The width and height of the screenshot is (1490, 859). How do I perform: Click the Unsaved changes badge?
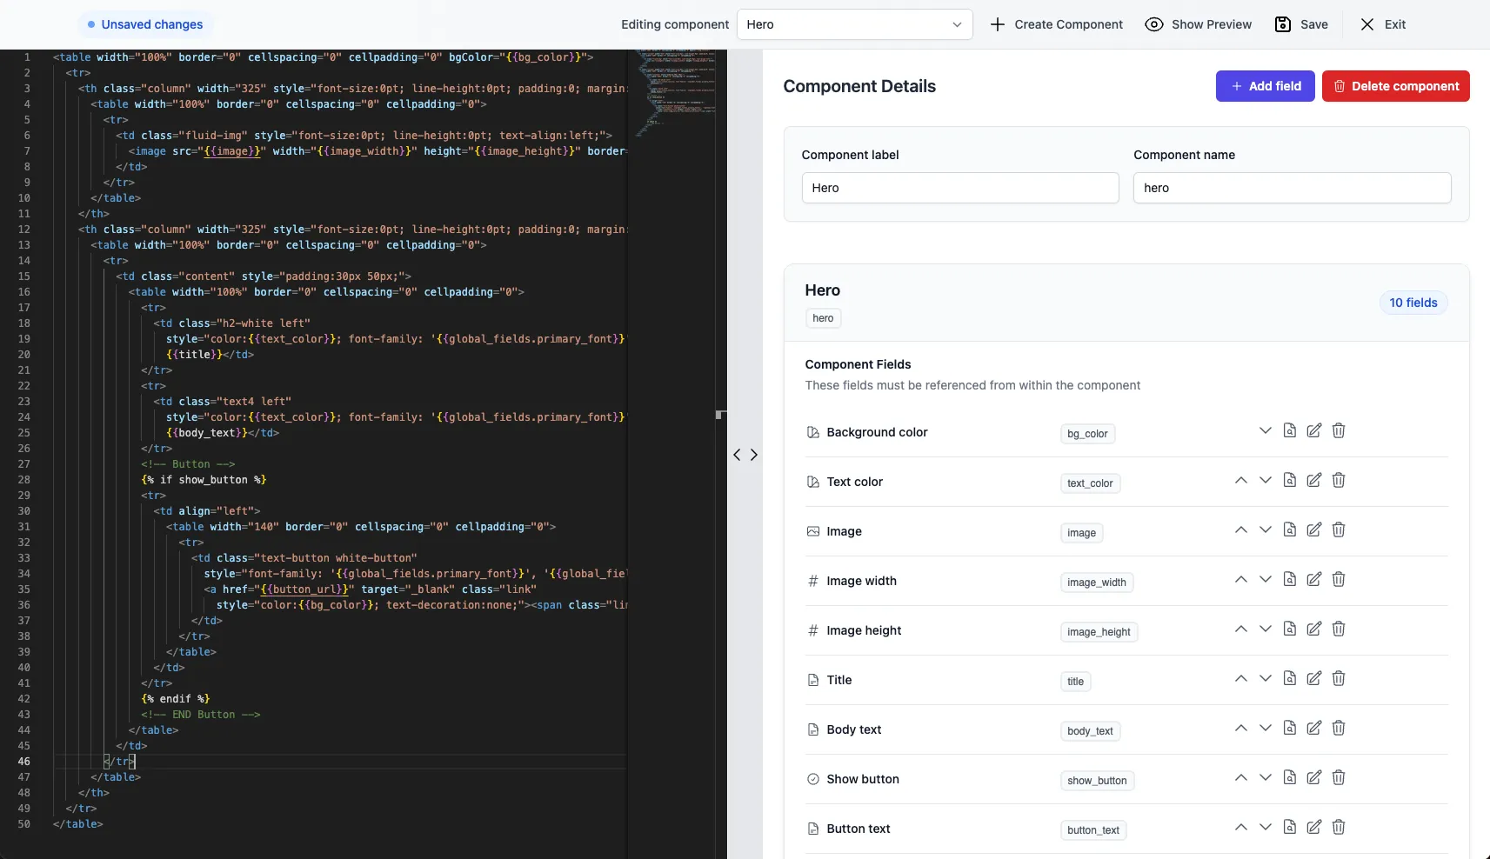coord(145,24)
